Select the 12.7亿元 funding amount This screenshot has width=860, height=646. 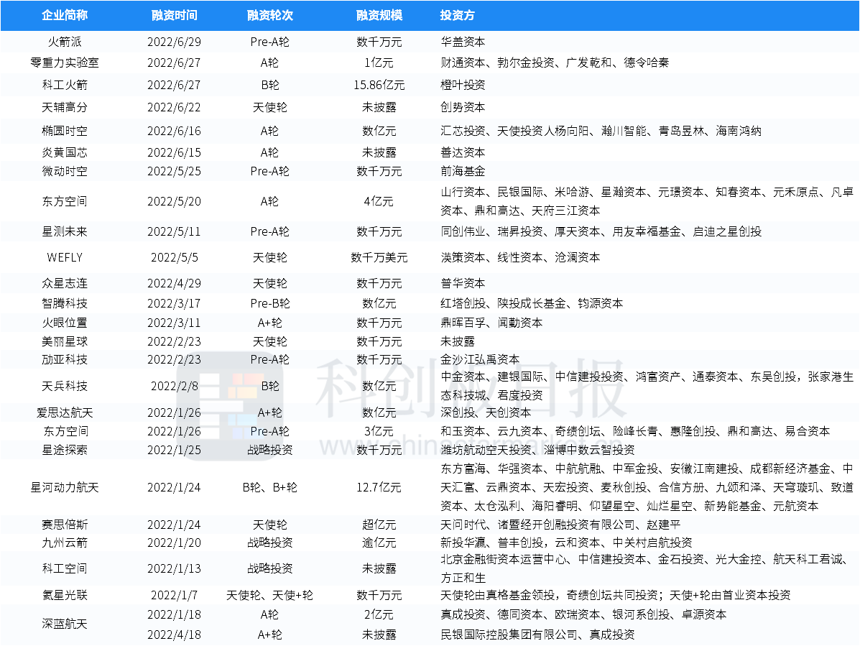pyautogui.click(x=379, y=488)
